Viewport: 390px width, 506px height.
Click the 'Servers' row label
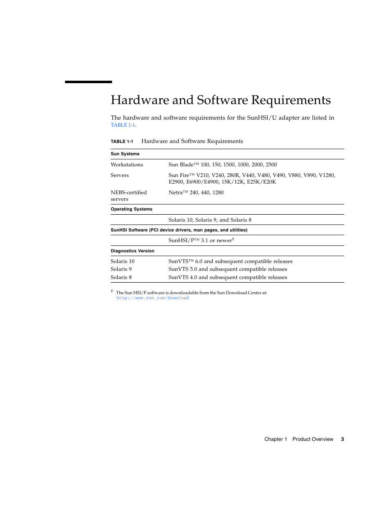(120, 175)
